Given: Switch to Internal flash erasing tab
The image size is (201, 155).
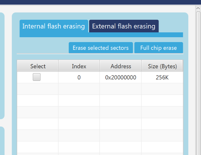Looking at the screenshot, I should pos(54,26).
